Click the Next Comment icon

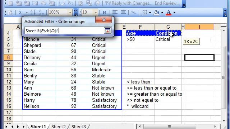click(x=27, y=3)
